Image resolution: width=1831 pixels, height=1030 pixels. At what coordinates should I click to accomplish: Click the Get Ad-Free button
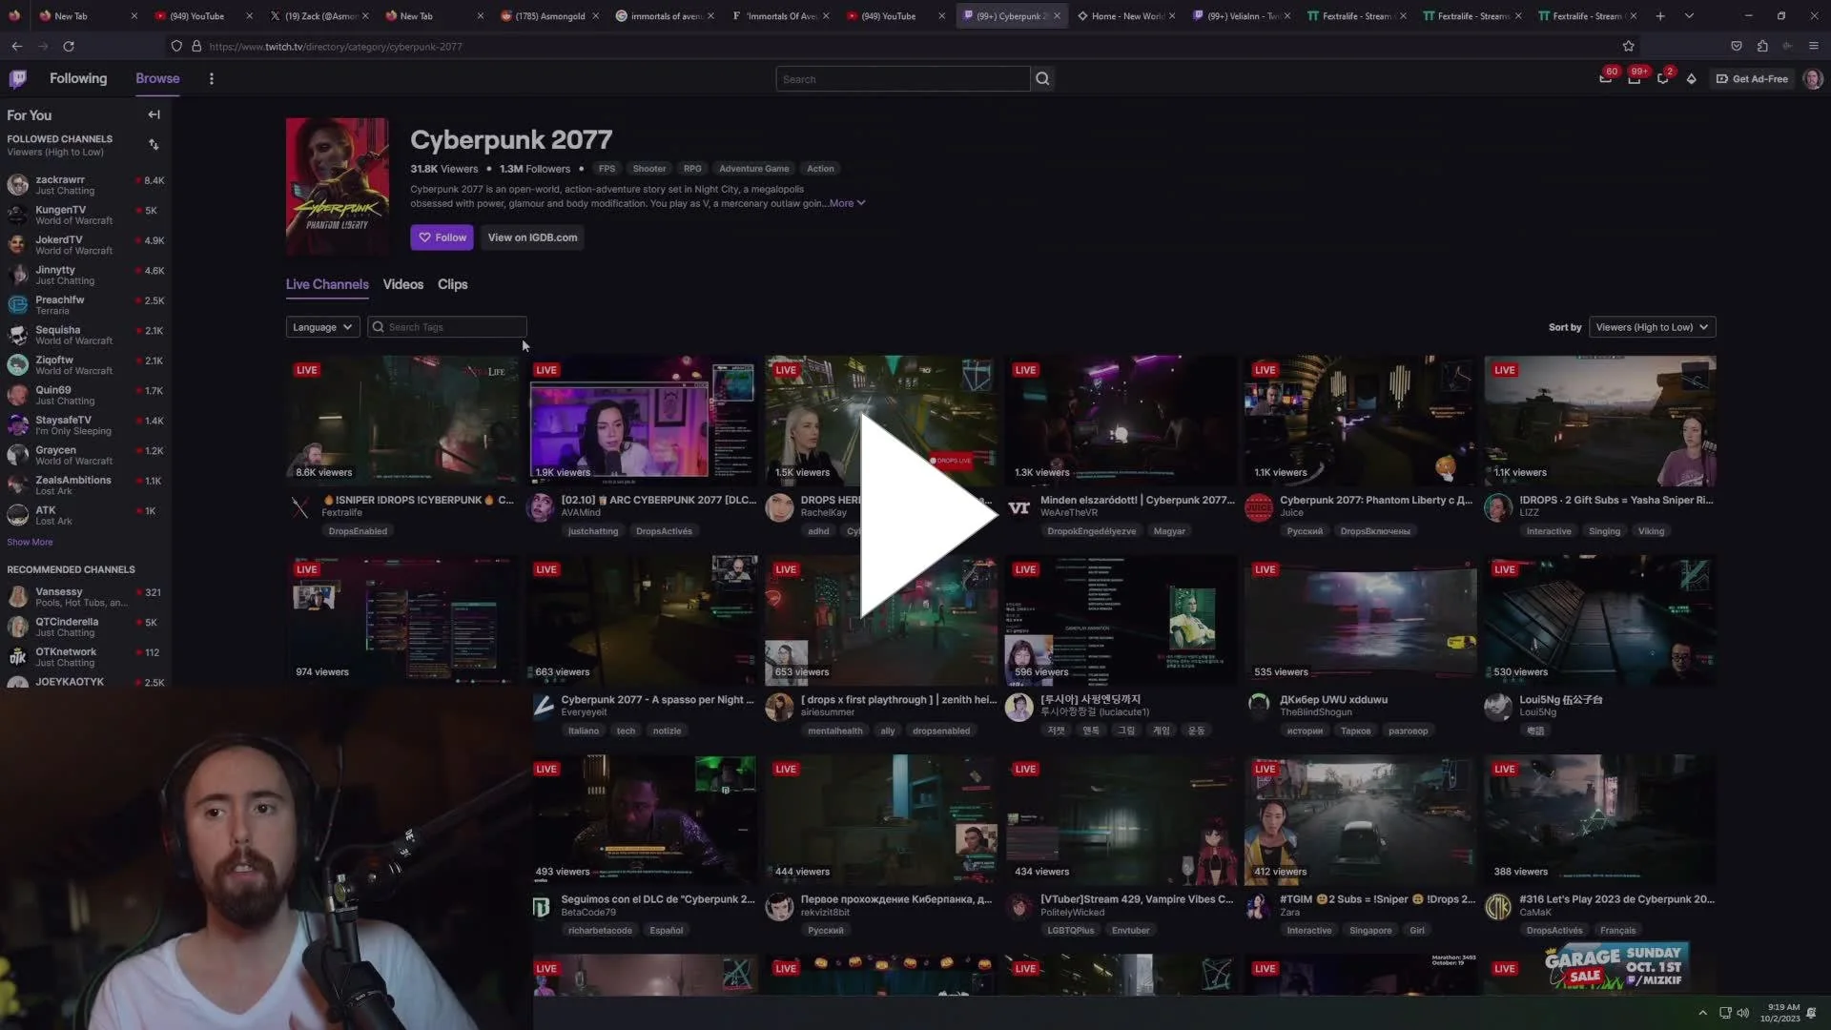point(1752,79)
